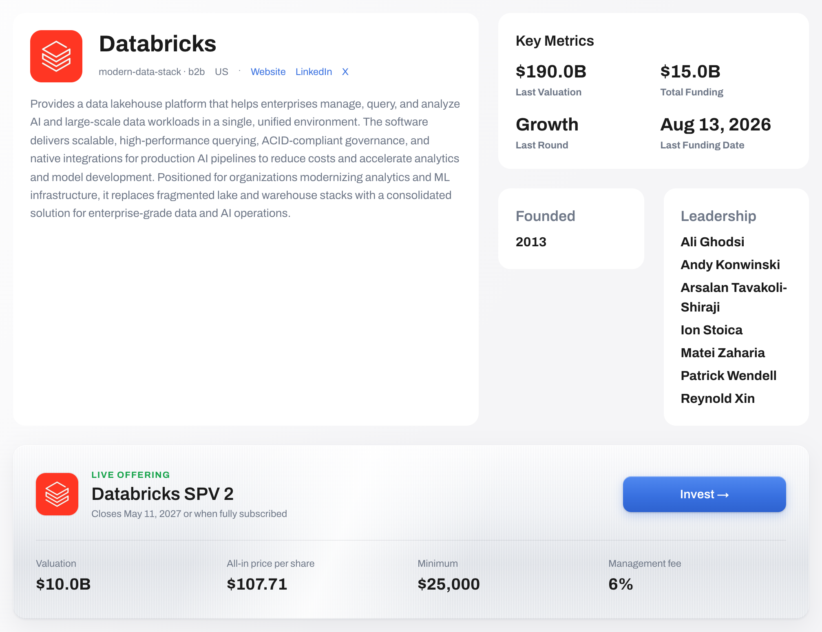Screen dimensions: 822x632
Task: Click the company description paragraph
Action: (x=245, y=159)
